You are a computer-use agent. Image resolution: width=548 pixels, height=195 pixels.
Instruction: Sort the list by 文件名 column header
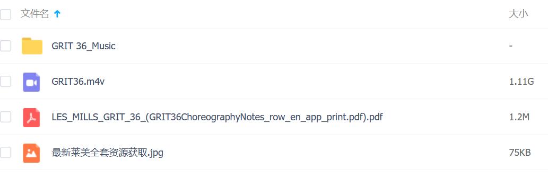point(34,14)
